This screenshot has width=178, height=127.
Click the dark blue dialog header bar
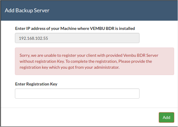click(x=89, y=10)
